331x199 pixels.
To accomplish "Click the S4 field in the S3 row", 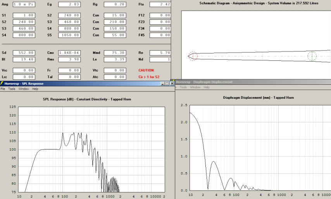I will [x=69, y=29].
